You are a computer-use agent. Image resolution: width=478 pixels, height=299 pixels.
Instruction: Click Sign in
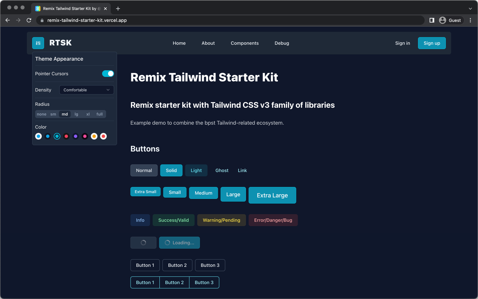coord(402,43)
